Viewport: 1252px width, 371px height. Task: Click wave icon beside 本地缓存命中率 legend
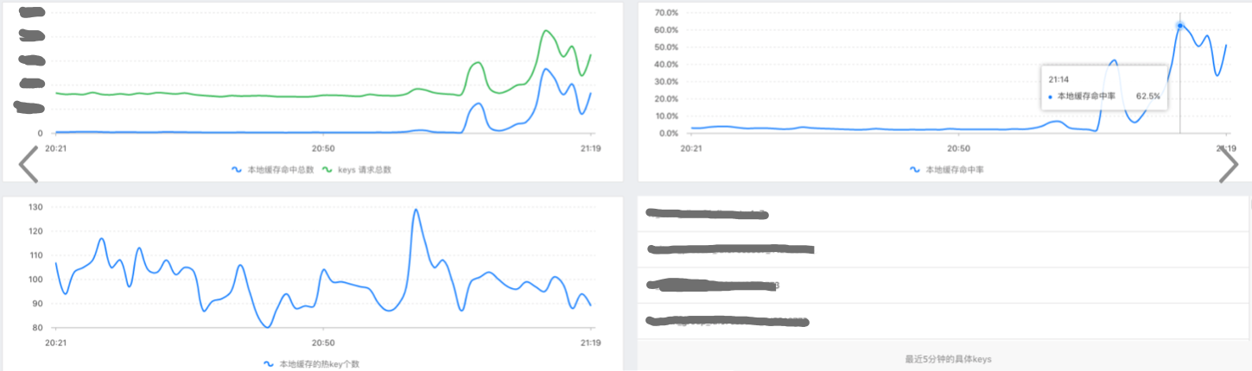click(915, 170)
